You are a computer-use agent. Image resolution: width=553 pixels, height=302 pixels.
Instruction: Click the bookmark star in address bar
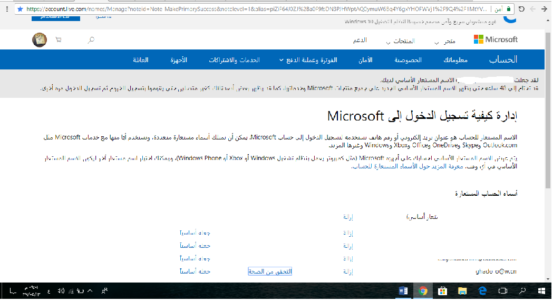click(20, 9)
